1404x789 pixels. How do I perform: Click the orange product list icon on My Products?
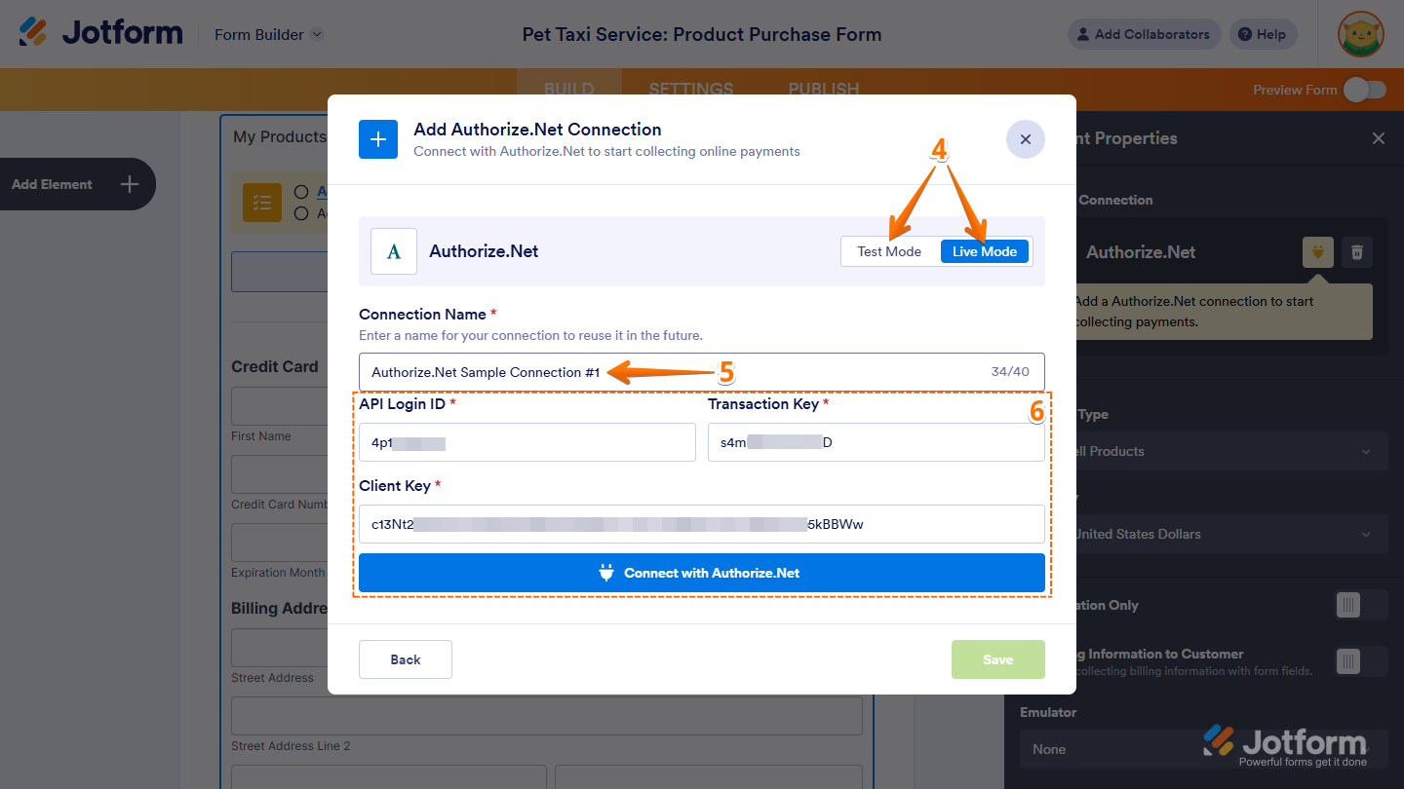coord(261,202)
